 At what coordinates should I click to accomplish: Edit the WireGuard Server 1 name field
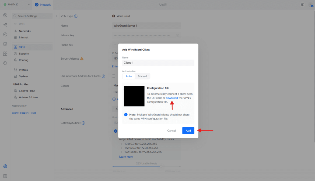click(x=146, y=26)
